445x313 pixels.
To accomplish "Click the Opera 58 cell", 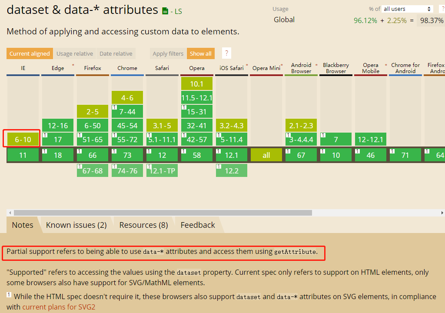I will click(x=197, y=155).
